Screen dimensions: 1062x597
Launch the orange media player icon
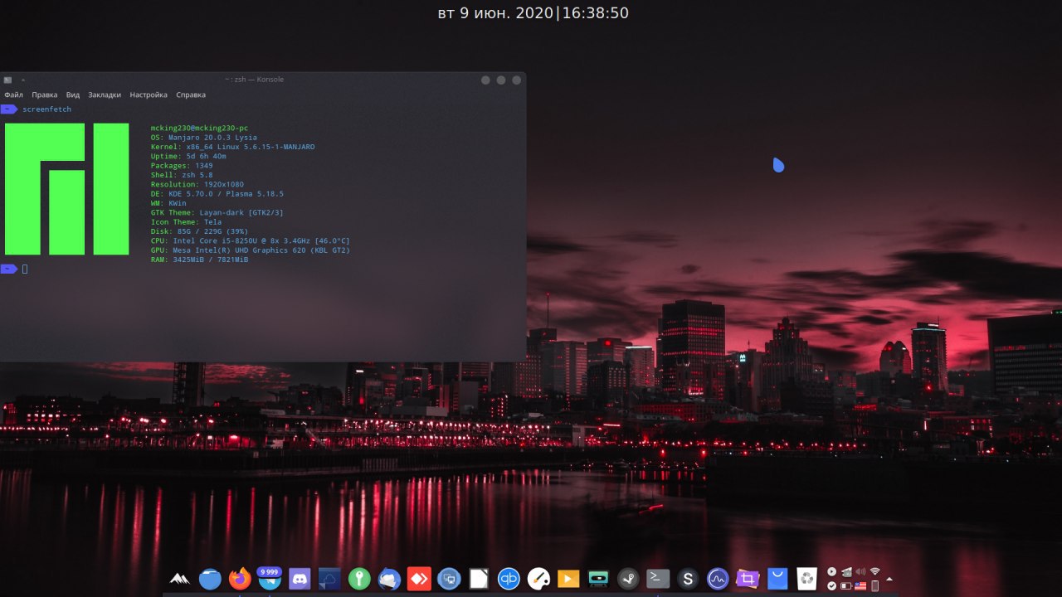(568, 578)
